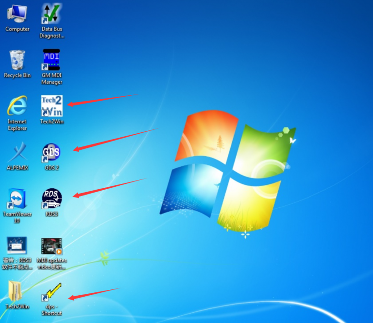373x323 pixels.
Task: Click the dps - Shortcut yellow arrow icon
Action: tap(51, 292)
